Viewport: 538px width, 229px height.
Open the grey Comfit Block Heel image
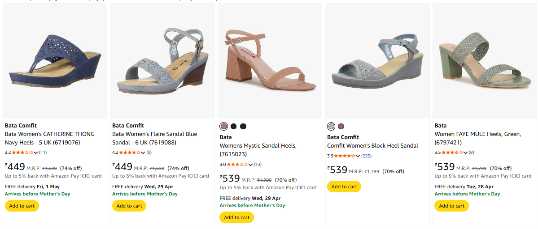(377, 60)
